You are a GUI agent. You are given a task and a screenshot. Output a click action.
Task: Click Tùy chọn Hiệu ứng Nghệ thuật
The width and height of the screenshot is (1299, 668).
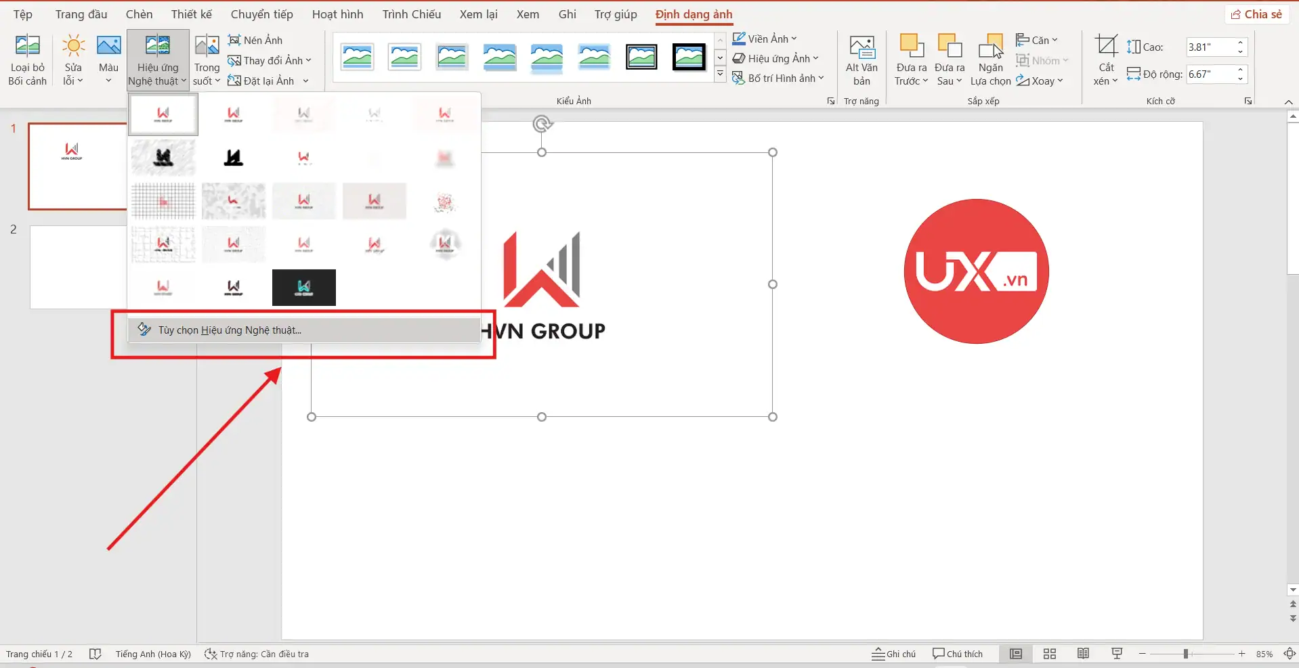304,330
